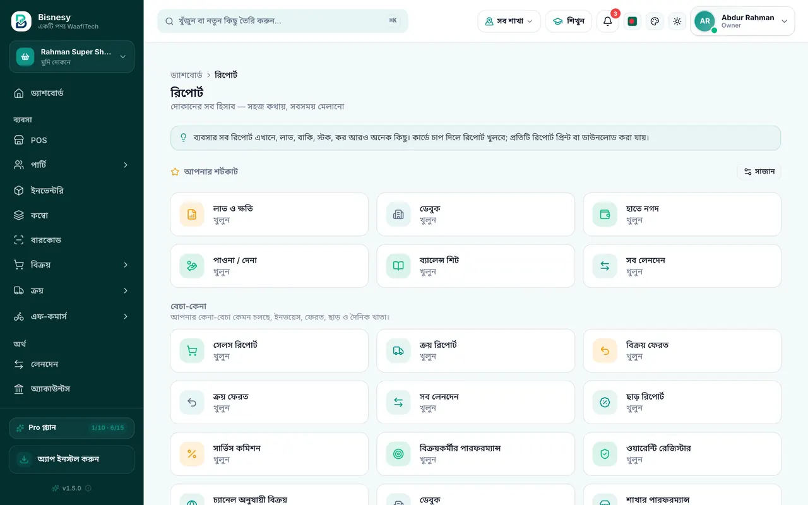Click the সার্ভিস কমিশন percent icon

(192, 454)
